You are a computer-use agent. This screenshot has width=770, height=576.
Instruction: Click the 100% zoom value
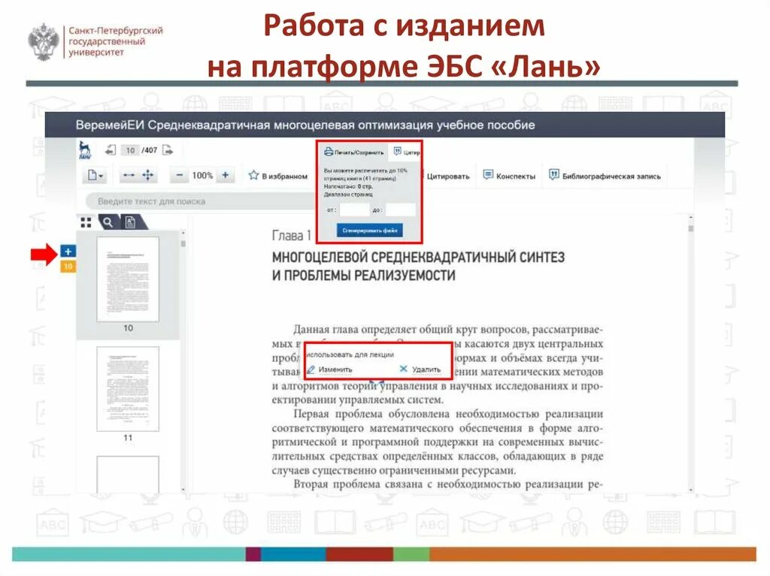pyautogui.click(x=202, y=175)
